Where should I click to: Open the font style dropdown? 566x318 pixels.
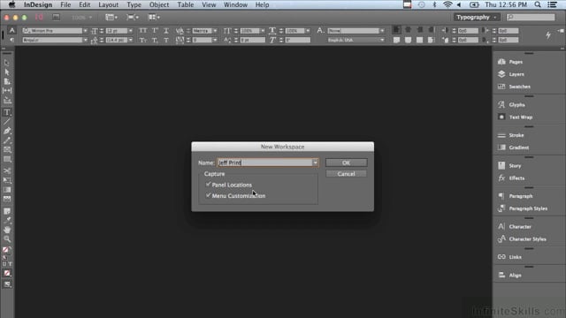[x=85, y=40]
